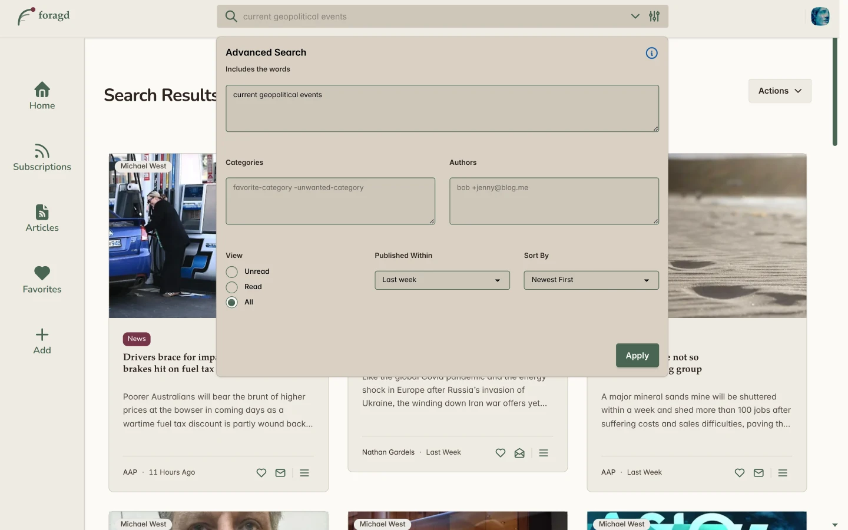
Task: Click '11 Hours Ago' timestamp
Action: tap(172, 472)
